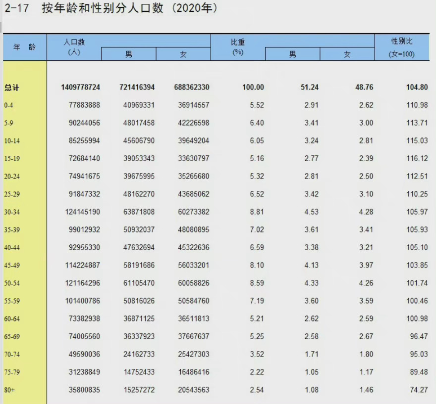Select sex ratio cell 74.27
Screen dimensions: 436x404
tap(419, 390)
